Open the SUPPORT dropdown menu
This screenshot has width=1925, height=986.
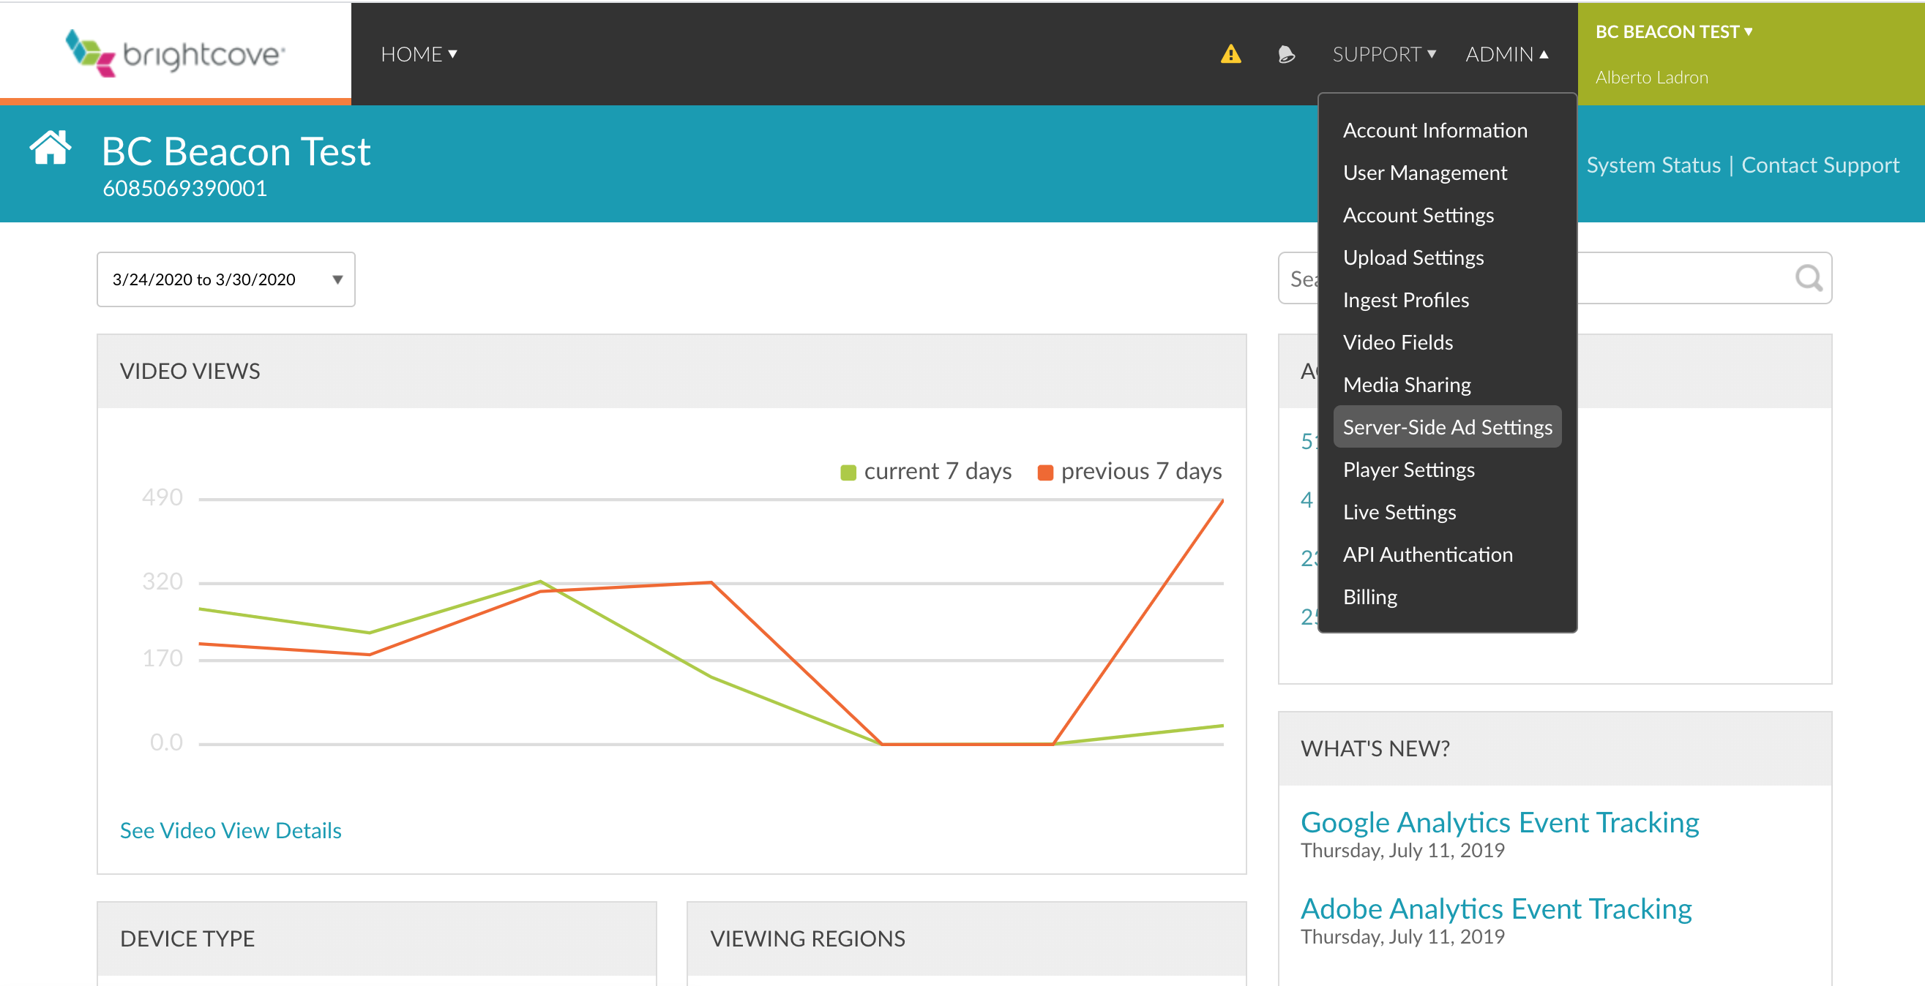(1384, 54)
